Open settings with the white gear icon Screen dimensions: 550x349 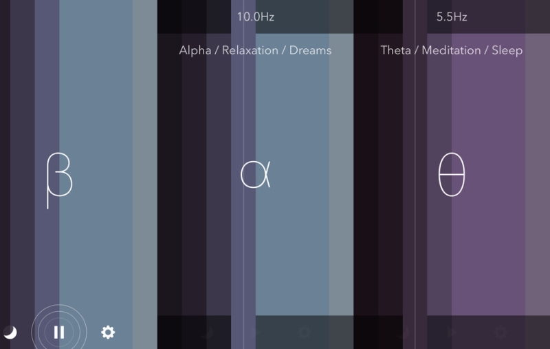(108, 332)
